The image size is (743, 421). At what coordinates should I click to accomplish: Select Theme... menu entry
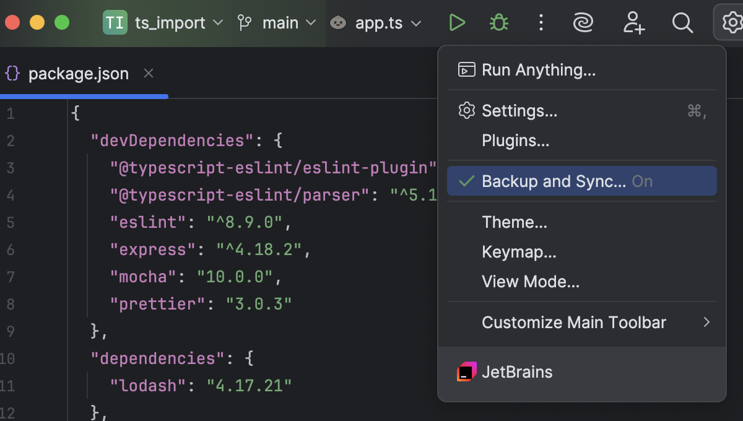[582, 222]
